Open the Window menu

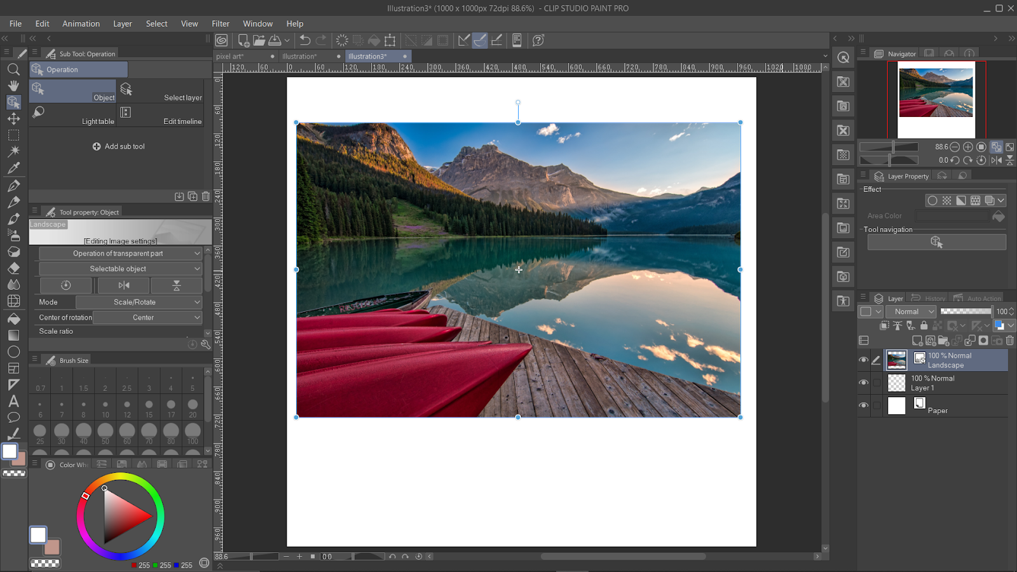tap(257, 24)
